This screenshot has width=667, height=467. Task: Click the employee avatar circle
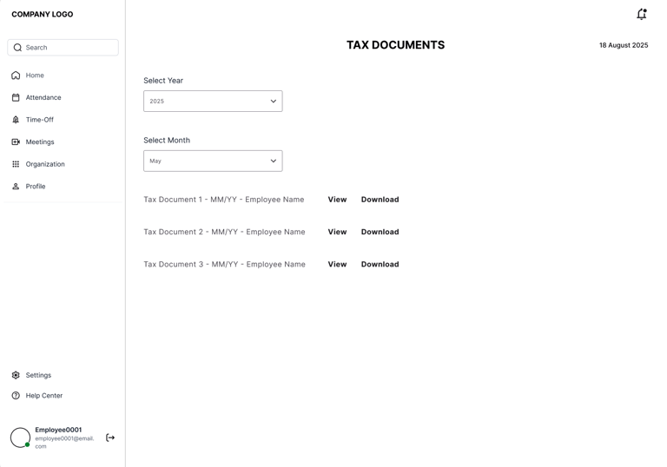(21, 437)
